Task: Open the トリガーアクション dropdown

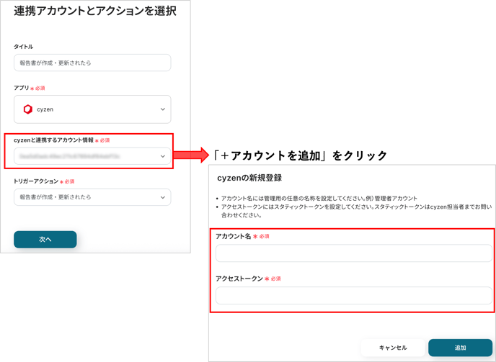Action: coord(92,197)
